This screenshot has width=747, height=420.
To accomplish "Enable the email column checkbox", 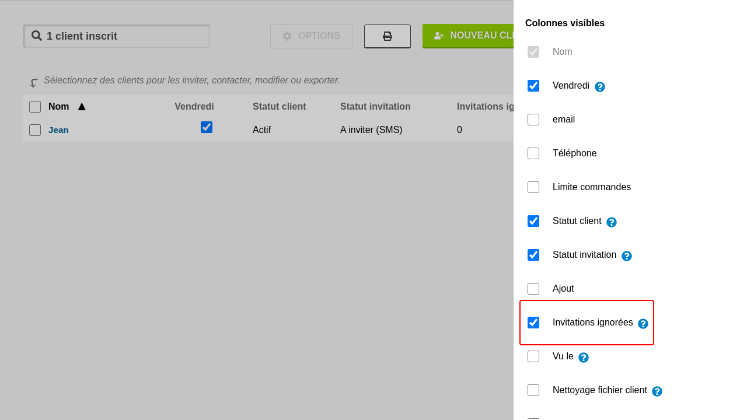I will coord(533,120).
